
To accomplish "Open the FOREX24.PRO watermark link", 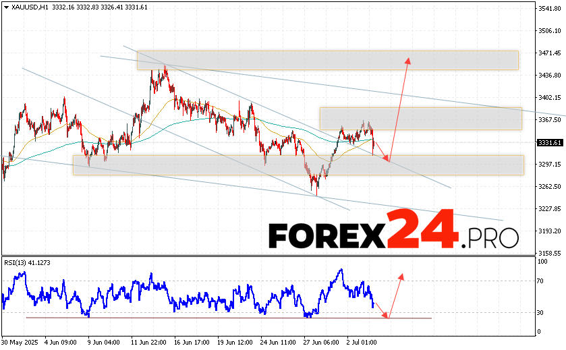I will [393, 234].
